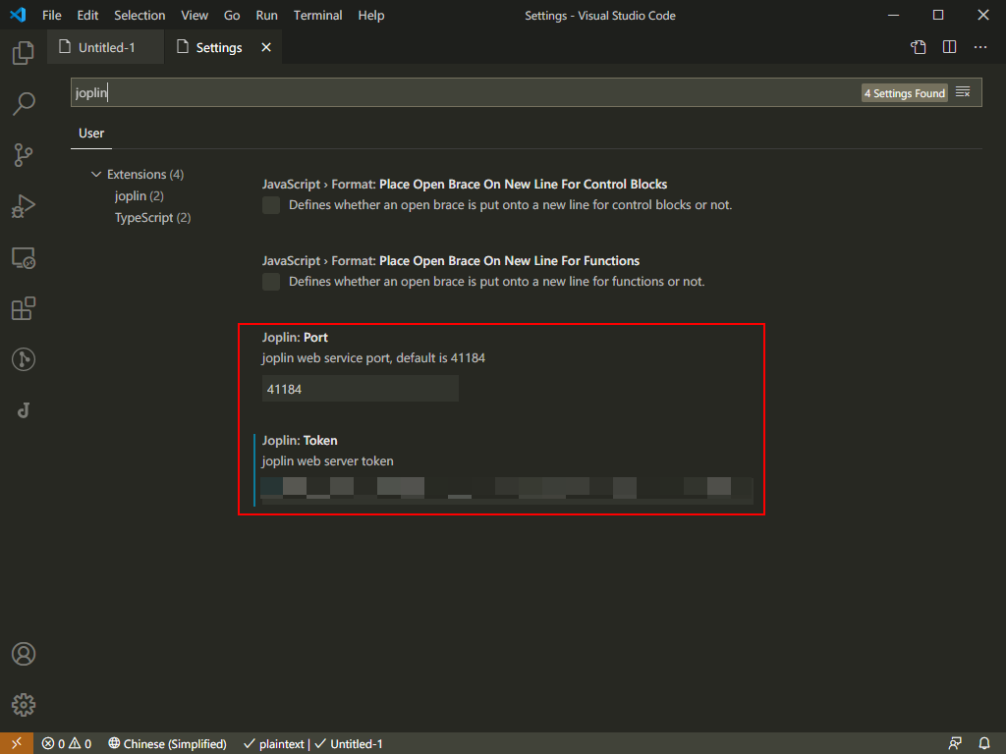Clear the settings search input
Screen dimensions: 1006x754
point(963,92)
